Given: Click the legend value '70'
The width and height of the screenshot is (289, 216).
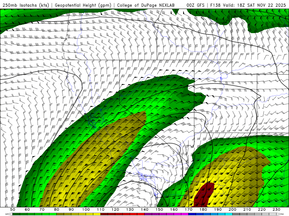Looking at the screenshot, I should (x=42, y=210).
